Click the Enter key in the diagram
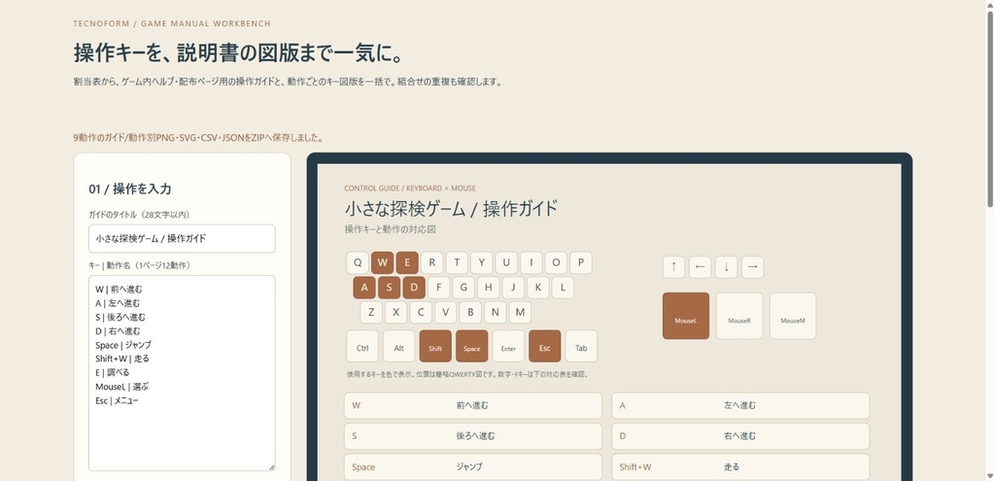Screen dimensions: 995x481 tap(508, 346)
